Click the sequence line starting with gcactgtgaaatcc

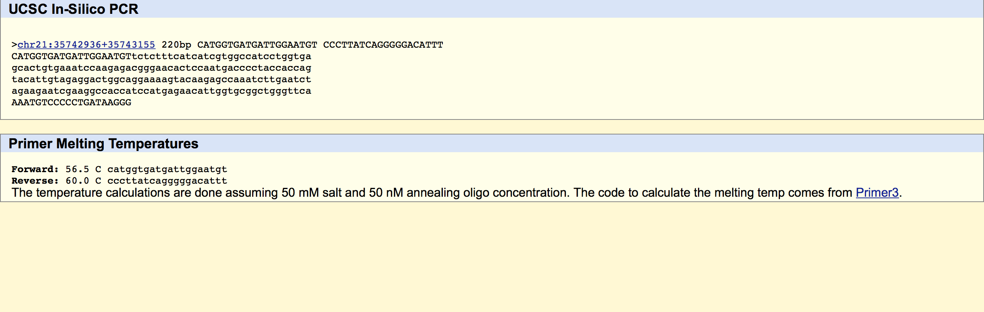point(161,68)
